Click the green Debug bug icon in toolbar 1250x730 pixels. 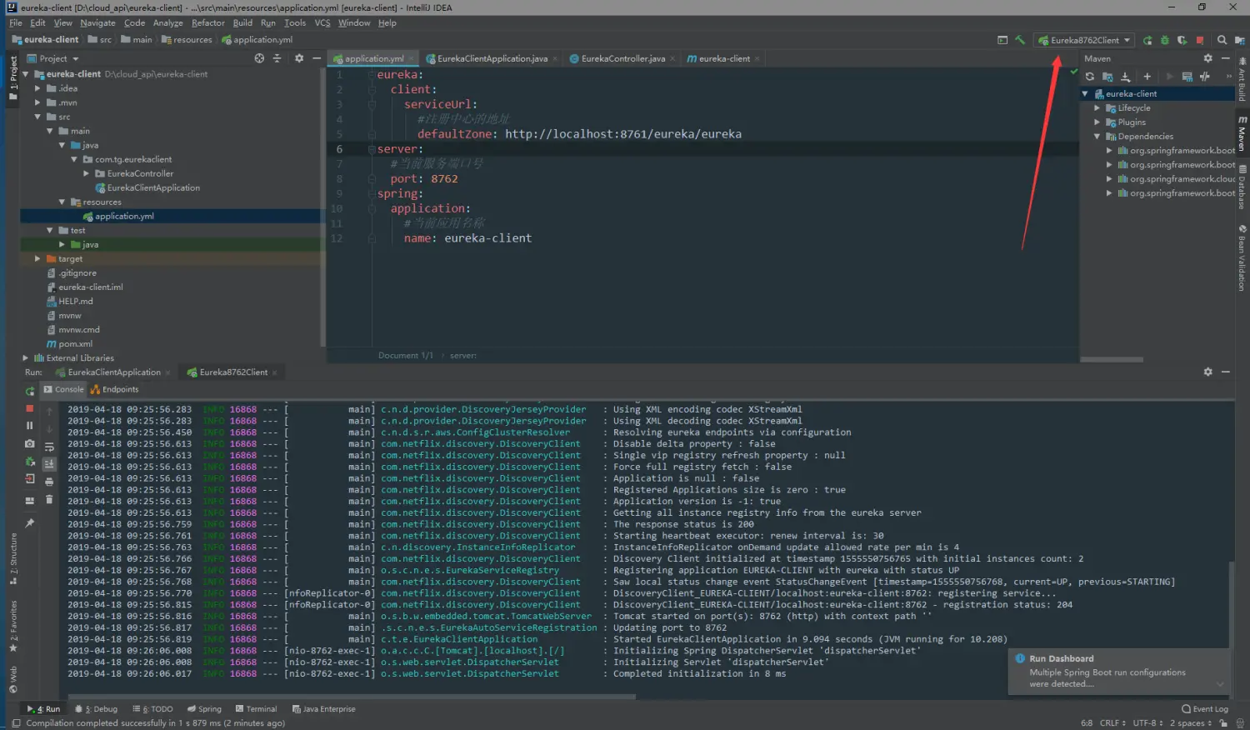coord(1165,40)
